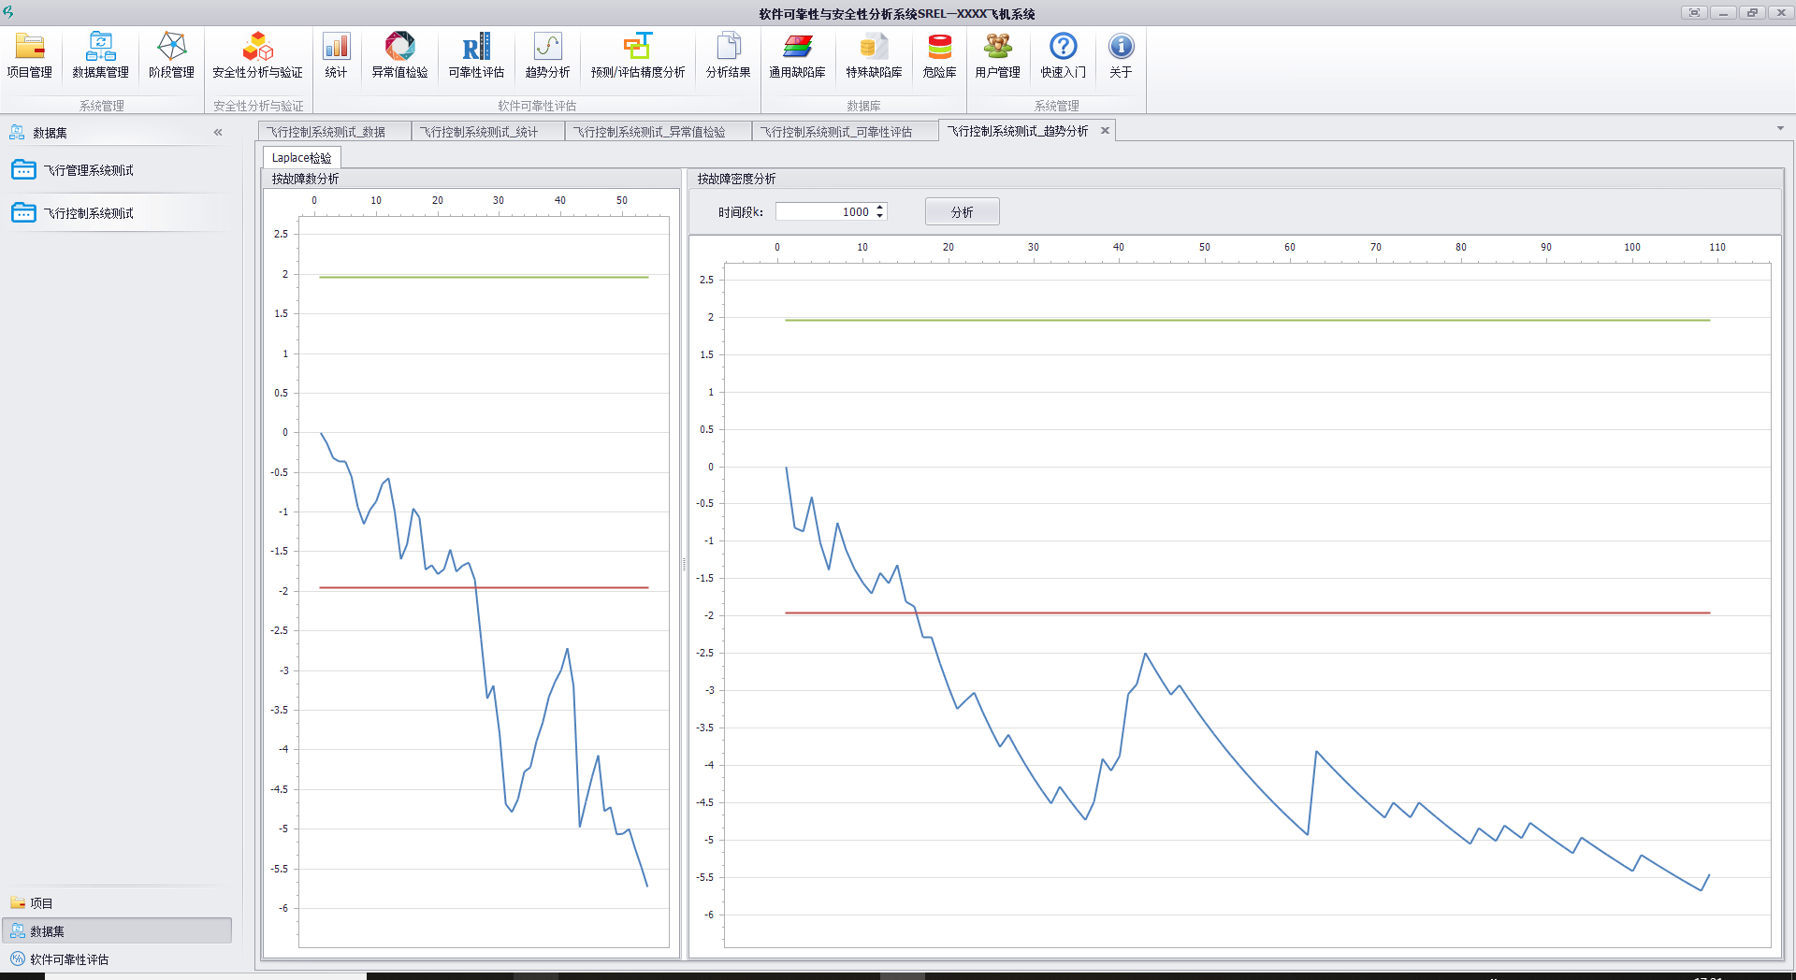The width and height of the screenshot is (1796, 980).
Task: Open the document tab list dropdown arrow
Action: pyautogui.click(x=1780, y=129)
